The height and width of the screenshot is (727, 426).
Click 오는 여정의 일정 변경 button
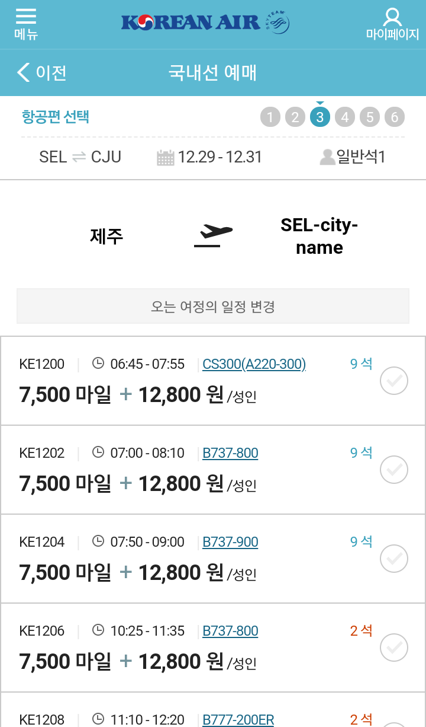[213, 306]
